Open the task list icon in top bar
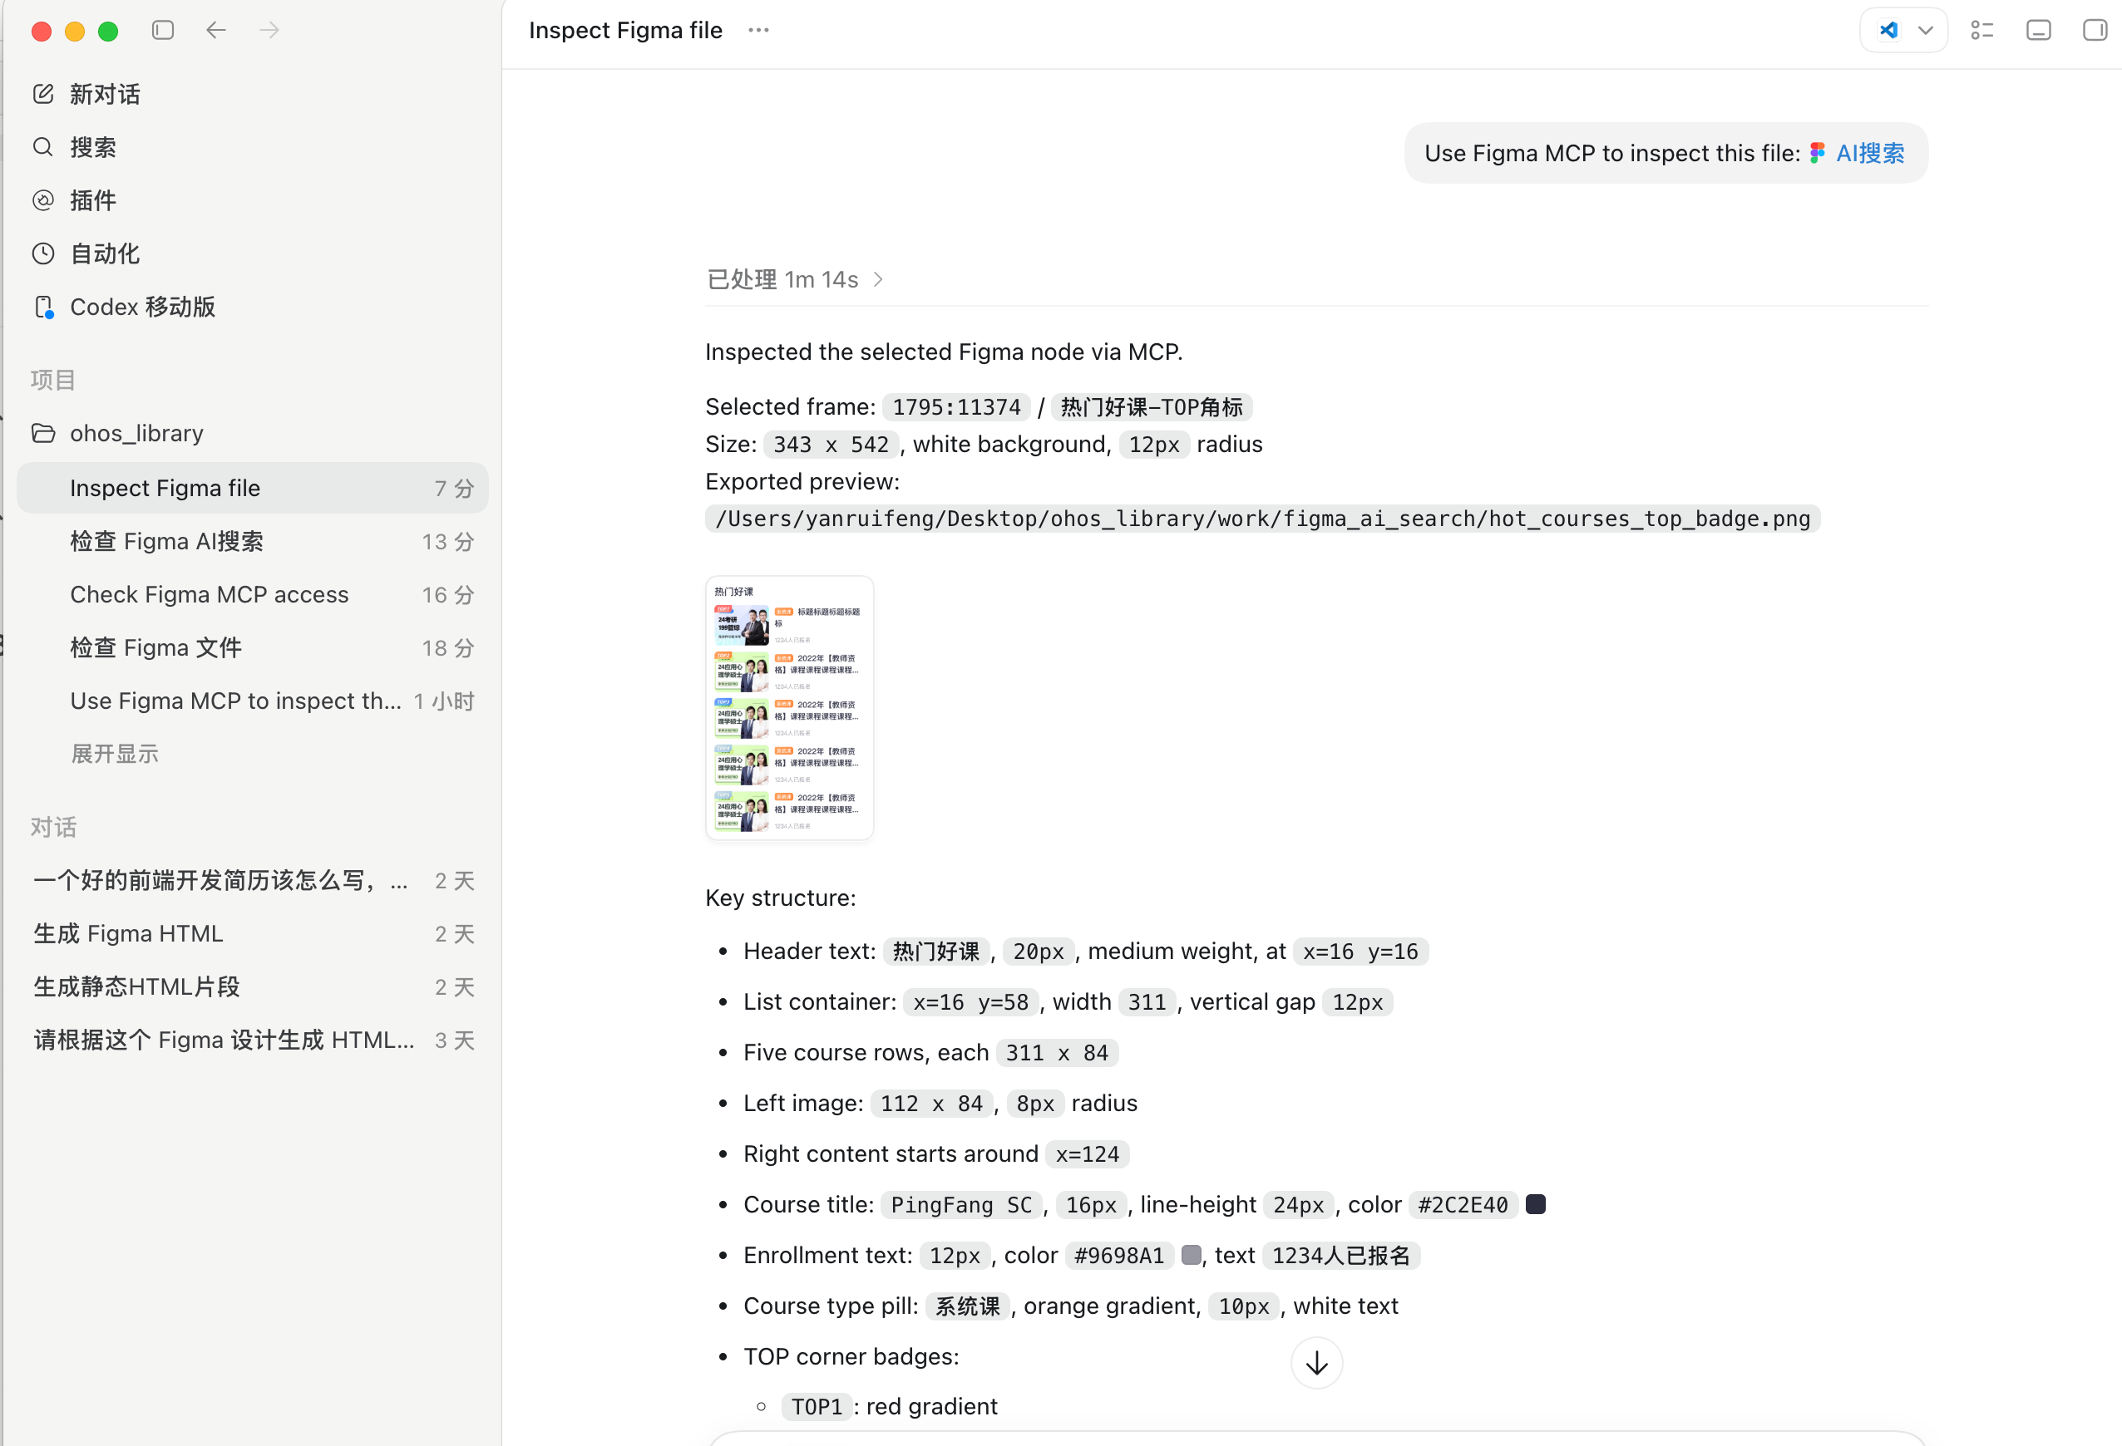2122x1446 pixels. click(1981, 30)
